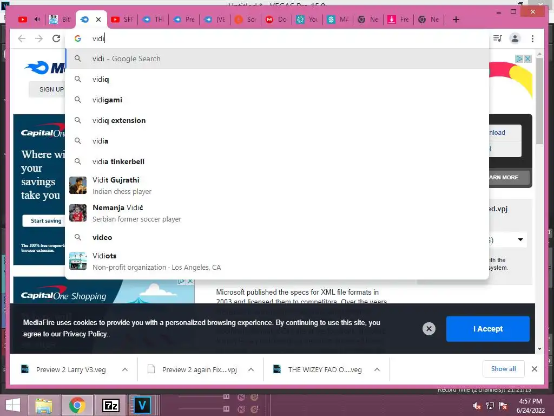
Task: Open the Chrome profile avatar
Action: (515, 38)
